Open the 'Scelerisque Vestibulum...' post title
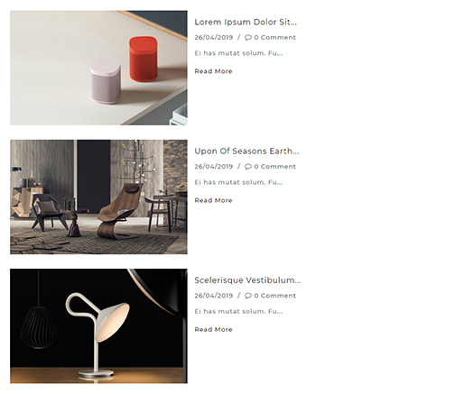 click(247, 280)
